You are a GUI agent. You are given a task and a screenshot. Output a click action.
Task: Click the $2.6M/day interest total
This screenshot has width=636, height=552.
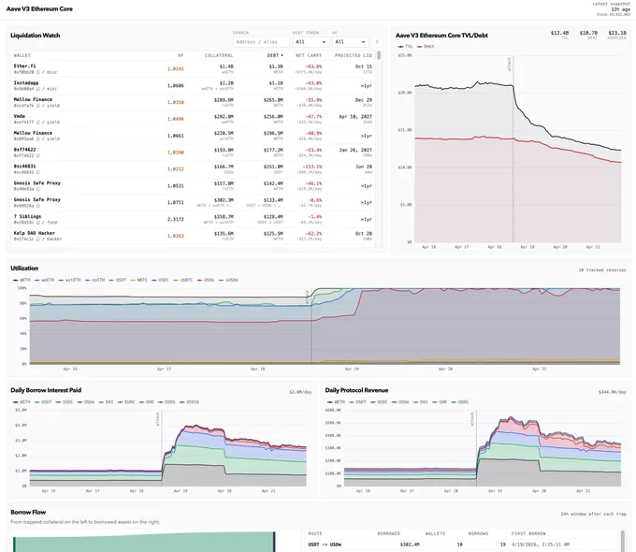(300, 392)
